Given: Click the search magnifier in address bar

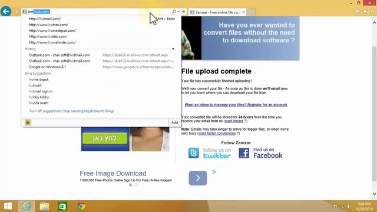Looking at the screenshot, I should [x=174, y=12].
